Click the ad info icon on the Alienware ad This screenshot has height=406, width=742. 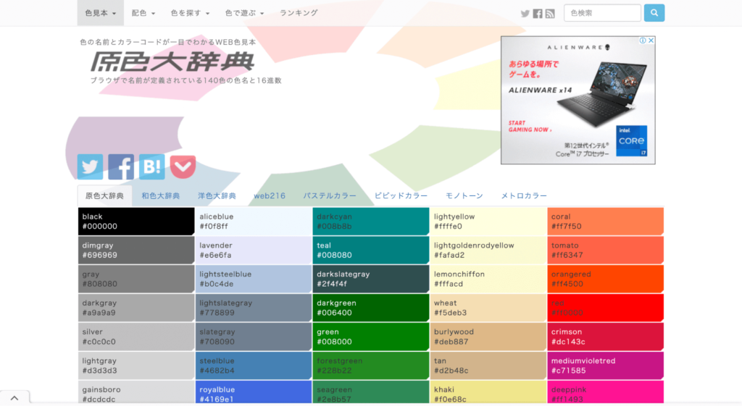[x=643, y=41]
